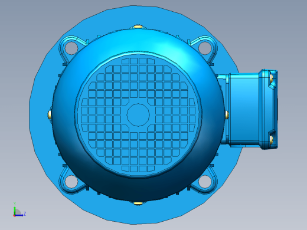Select the bottom-right mounting lug hole
The width and height of the screenshot is (307, 230).
coord(205,182)
